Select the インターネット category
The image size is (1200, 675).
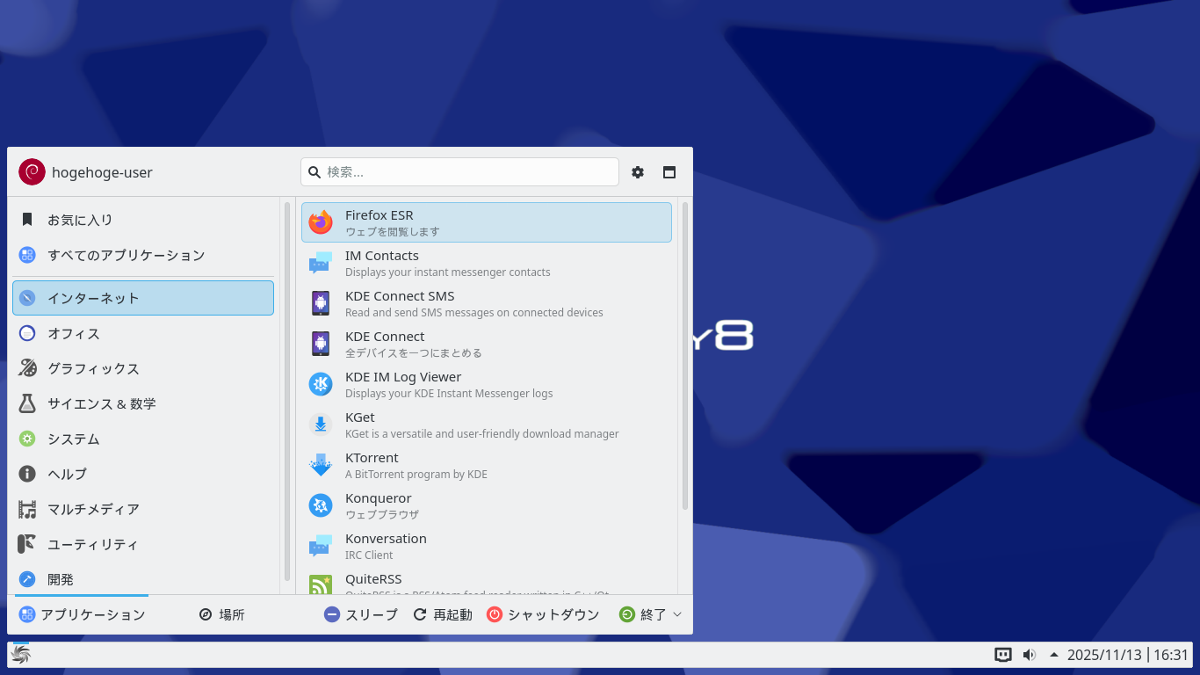(x=143, y=298)
